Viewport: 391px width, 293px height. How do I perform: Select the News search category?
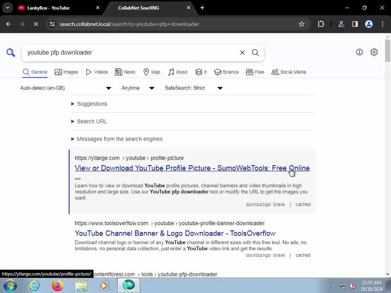(x=125, y=72)
